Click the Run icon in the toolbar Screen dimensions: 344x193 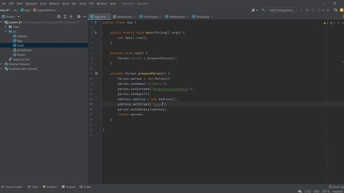click(301, 10)
